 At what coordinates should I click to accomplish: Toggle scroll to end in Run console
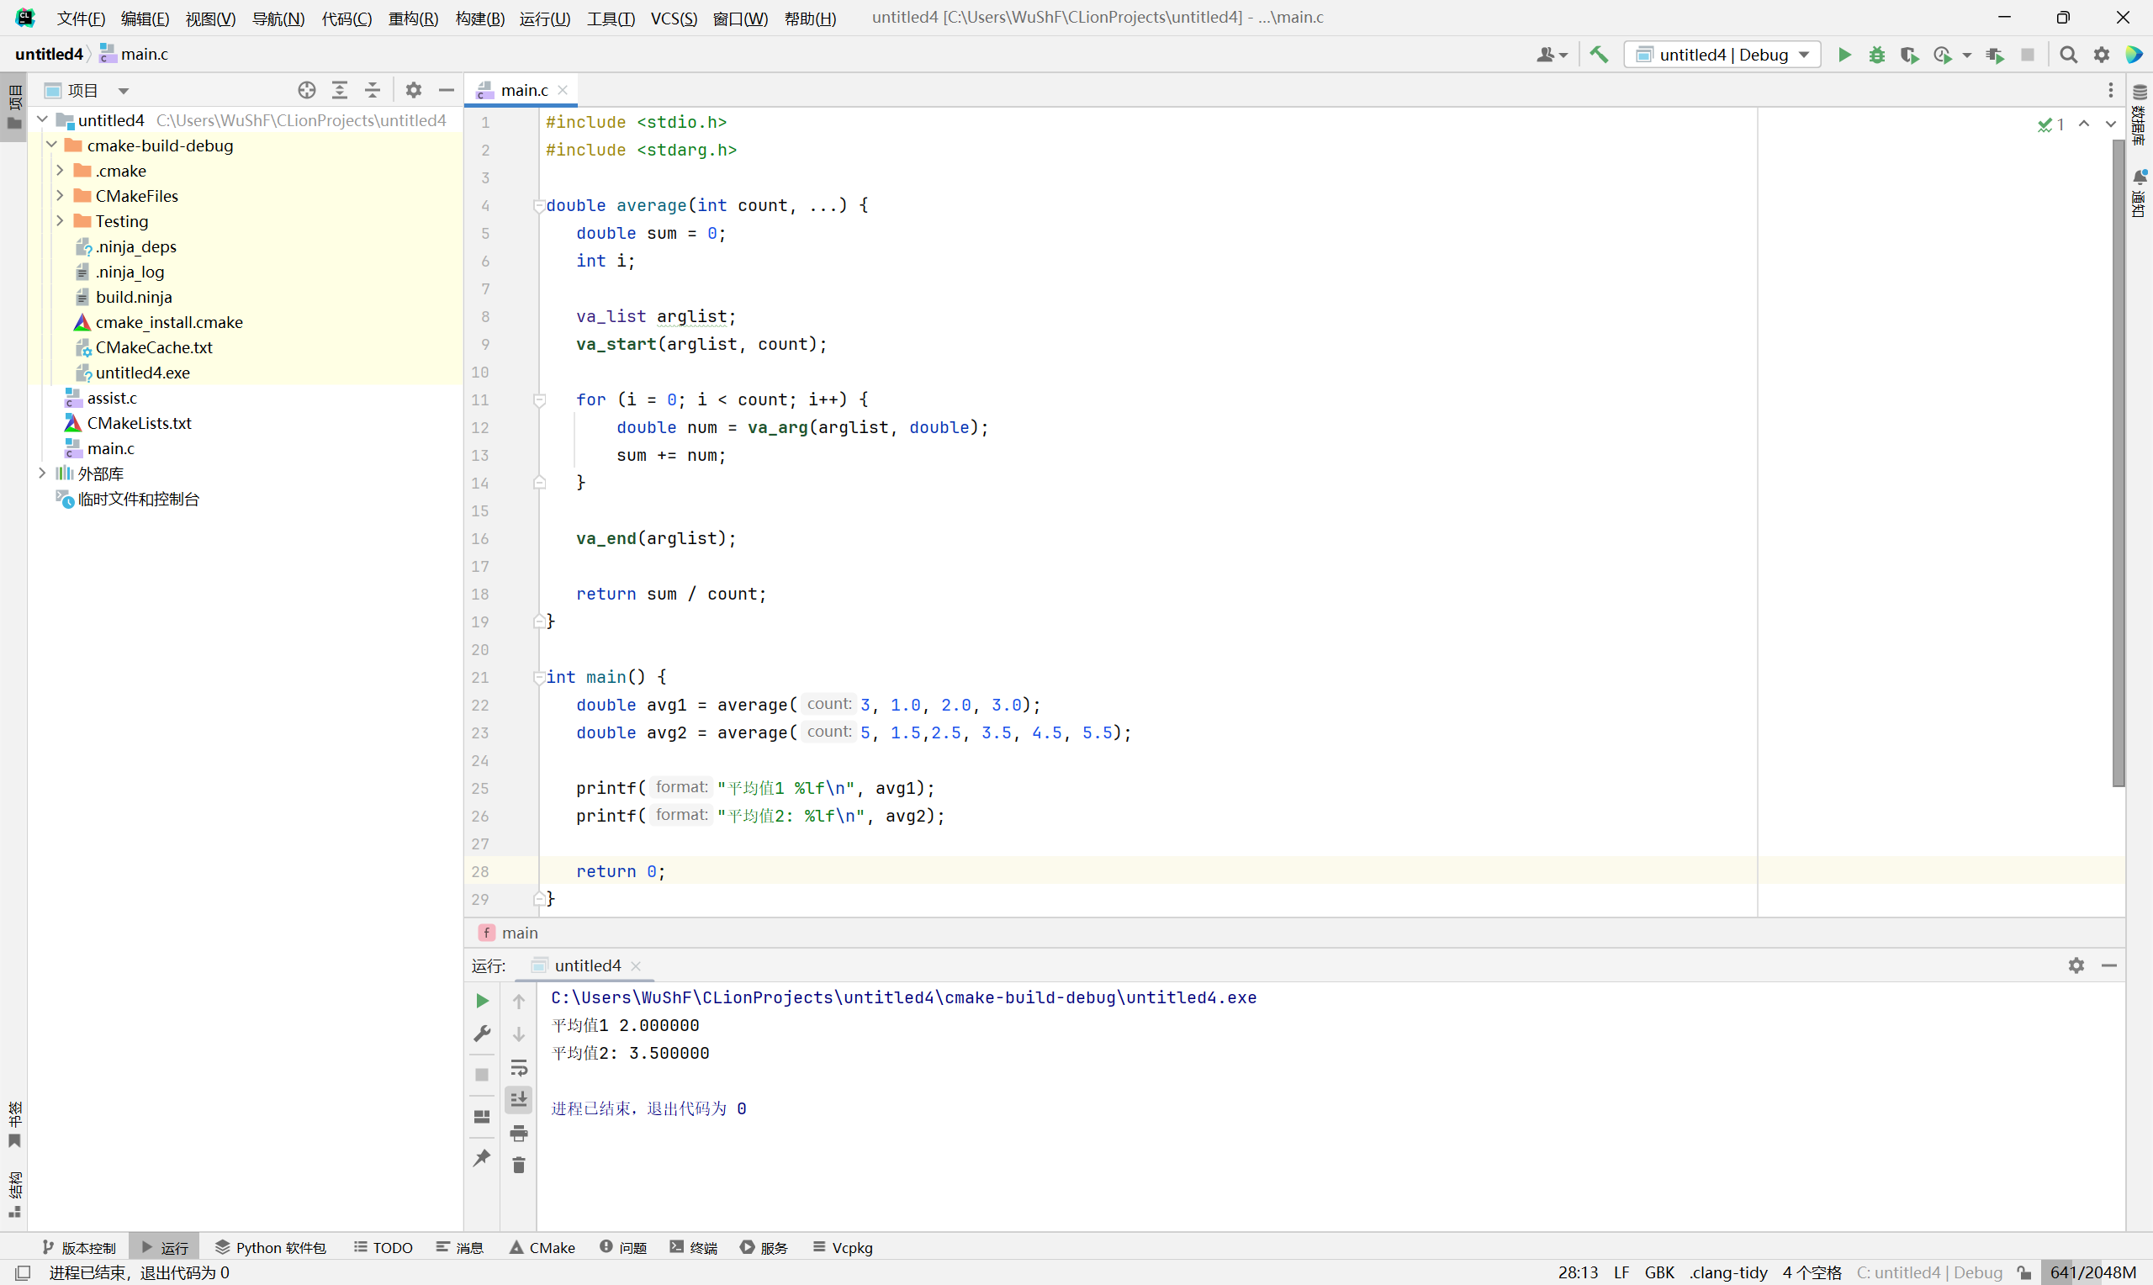519,1100
